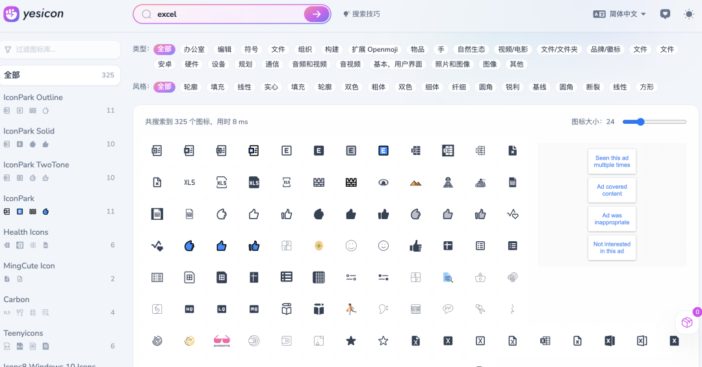Choose the 音频和视频 type filter
Viewport: 702px width, 367px height.
[x=309, y=64]
